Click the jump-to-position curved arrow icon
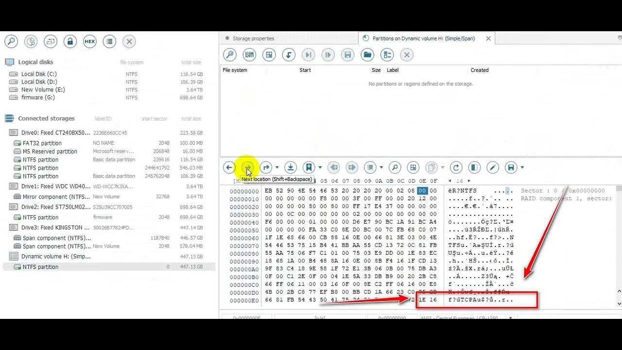Viewport: 622px width, 350px height. coord(266,168)
